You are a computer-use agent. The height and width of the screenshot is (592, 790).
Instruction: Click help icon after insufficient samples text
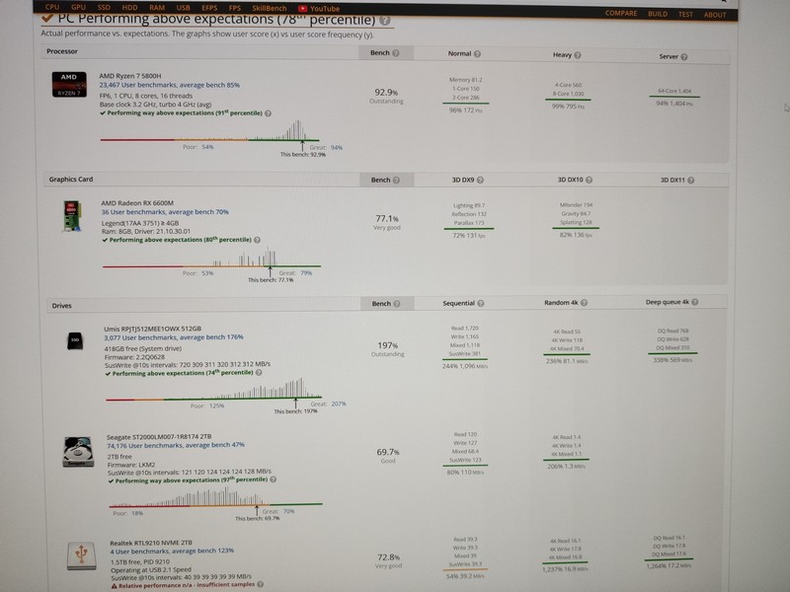pos(260,584)
